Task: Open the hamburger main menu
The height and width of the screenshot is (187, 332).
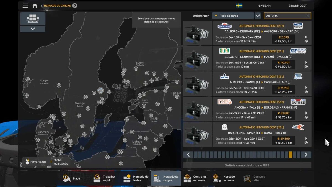Action: [25, 6]
